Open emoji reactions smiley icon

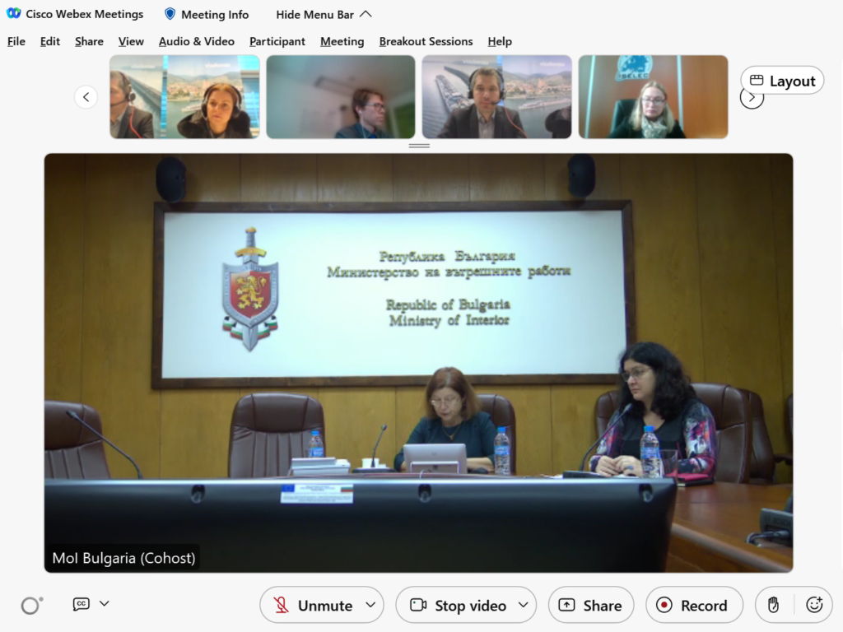[814, 606]
